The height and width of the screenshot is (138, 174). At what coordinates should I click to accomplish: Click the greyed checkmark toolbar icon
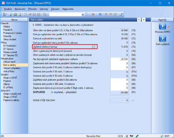click(30, 15)
